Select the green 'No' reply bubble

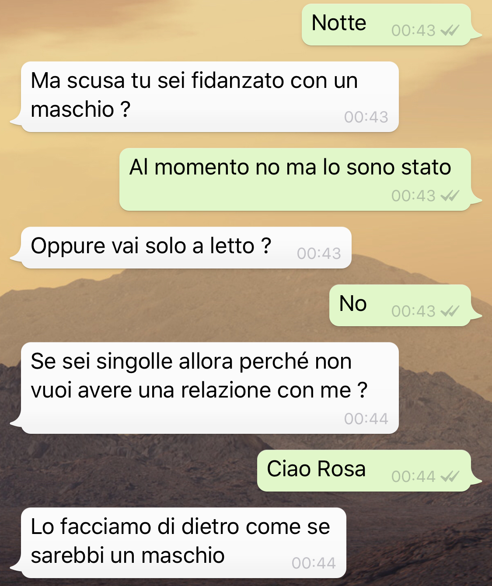(x=400, y=305)
